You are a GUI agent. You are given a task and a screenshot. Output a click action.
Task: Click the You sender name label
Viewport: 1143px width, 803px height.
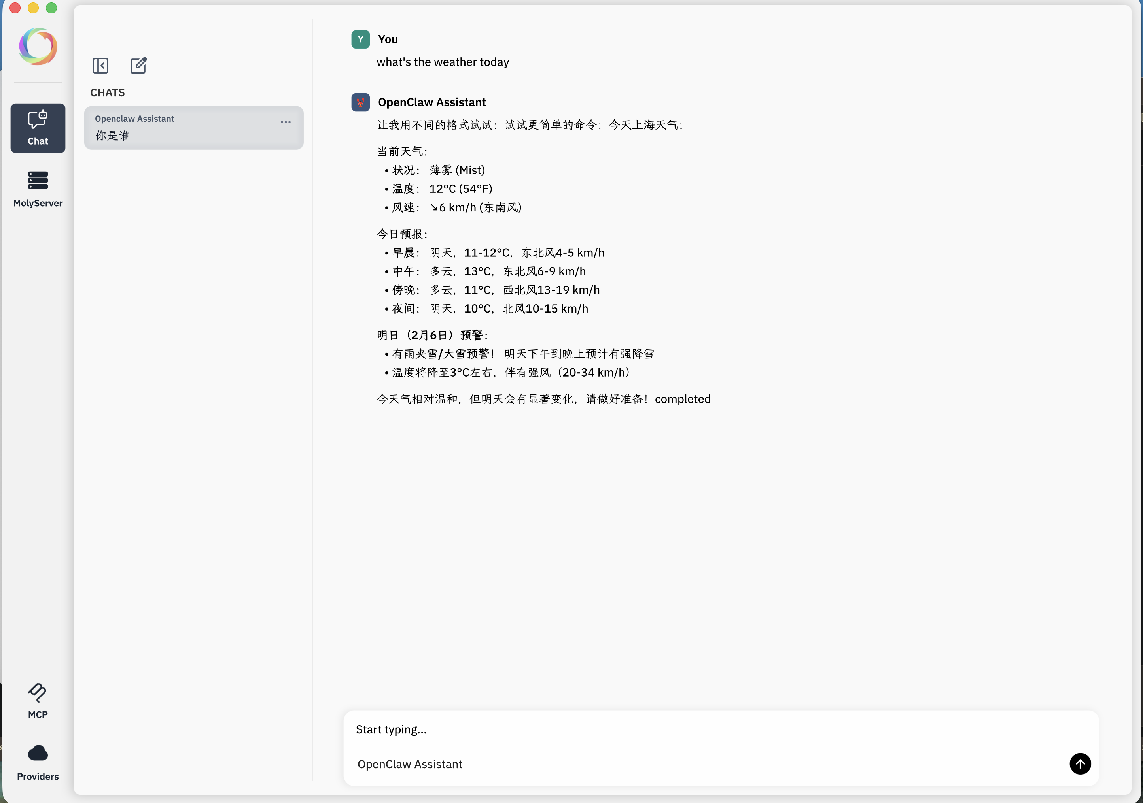(388, 39)
